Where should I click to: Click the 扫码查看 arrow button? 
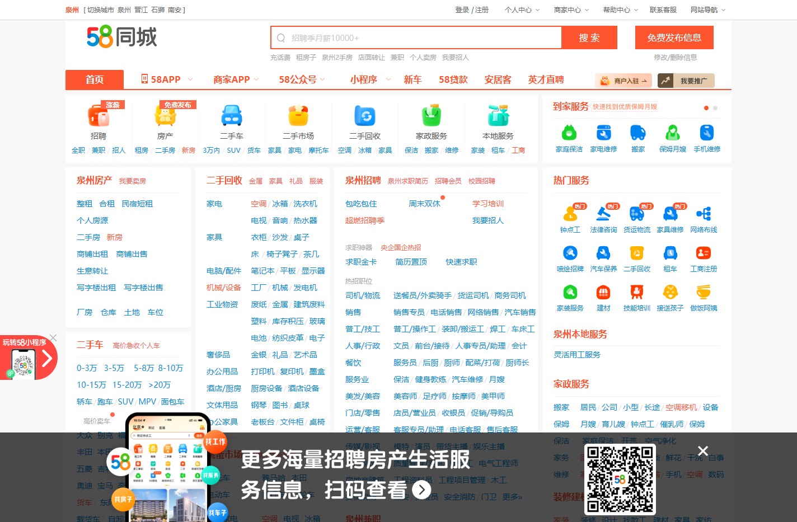tap(421, 490)
